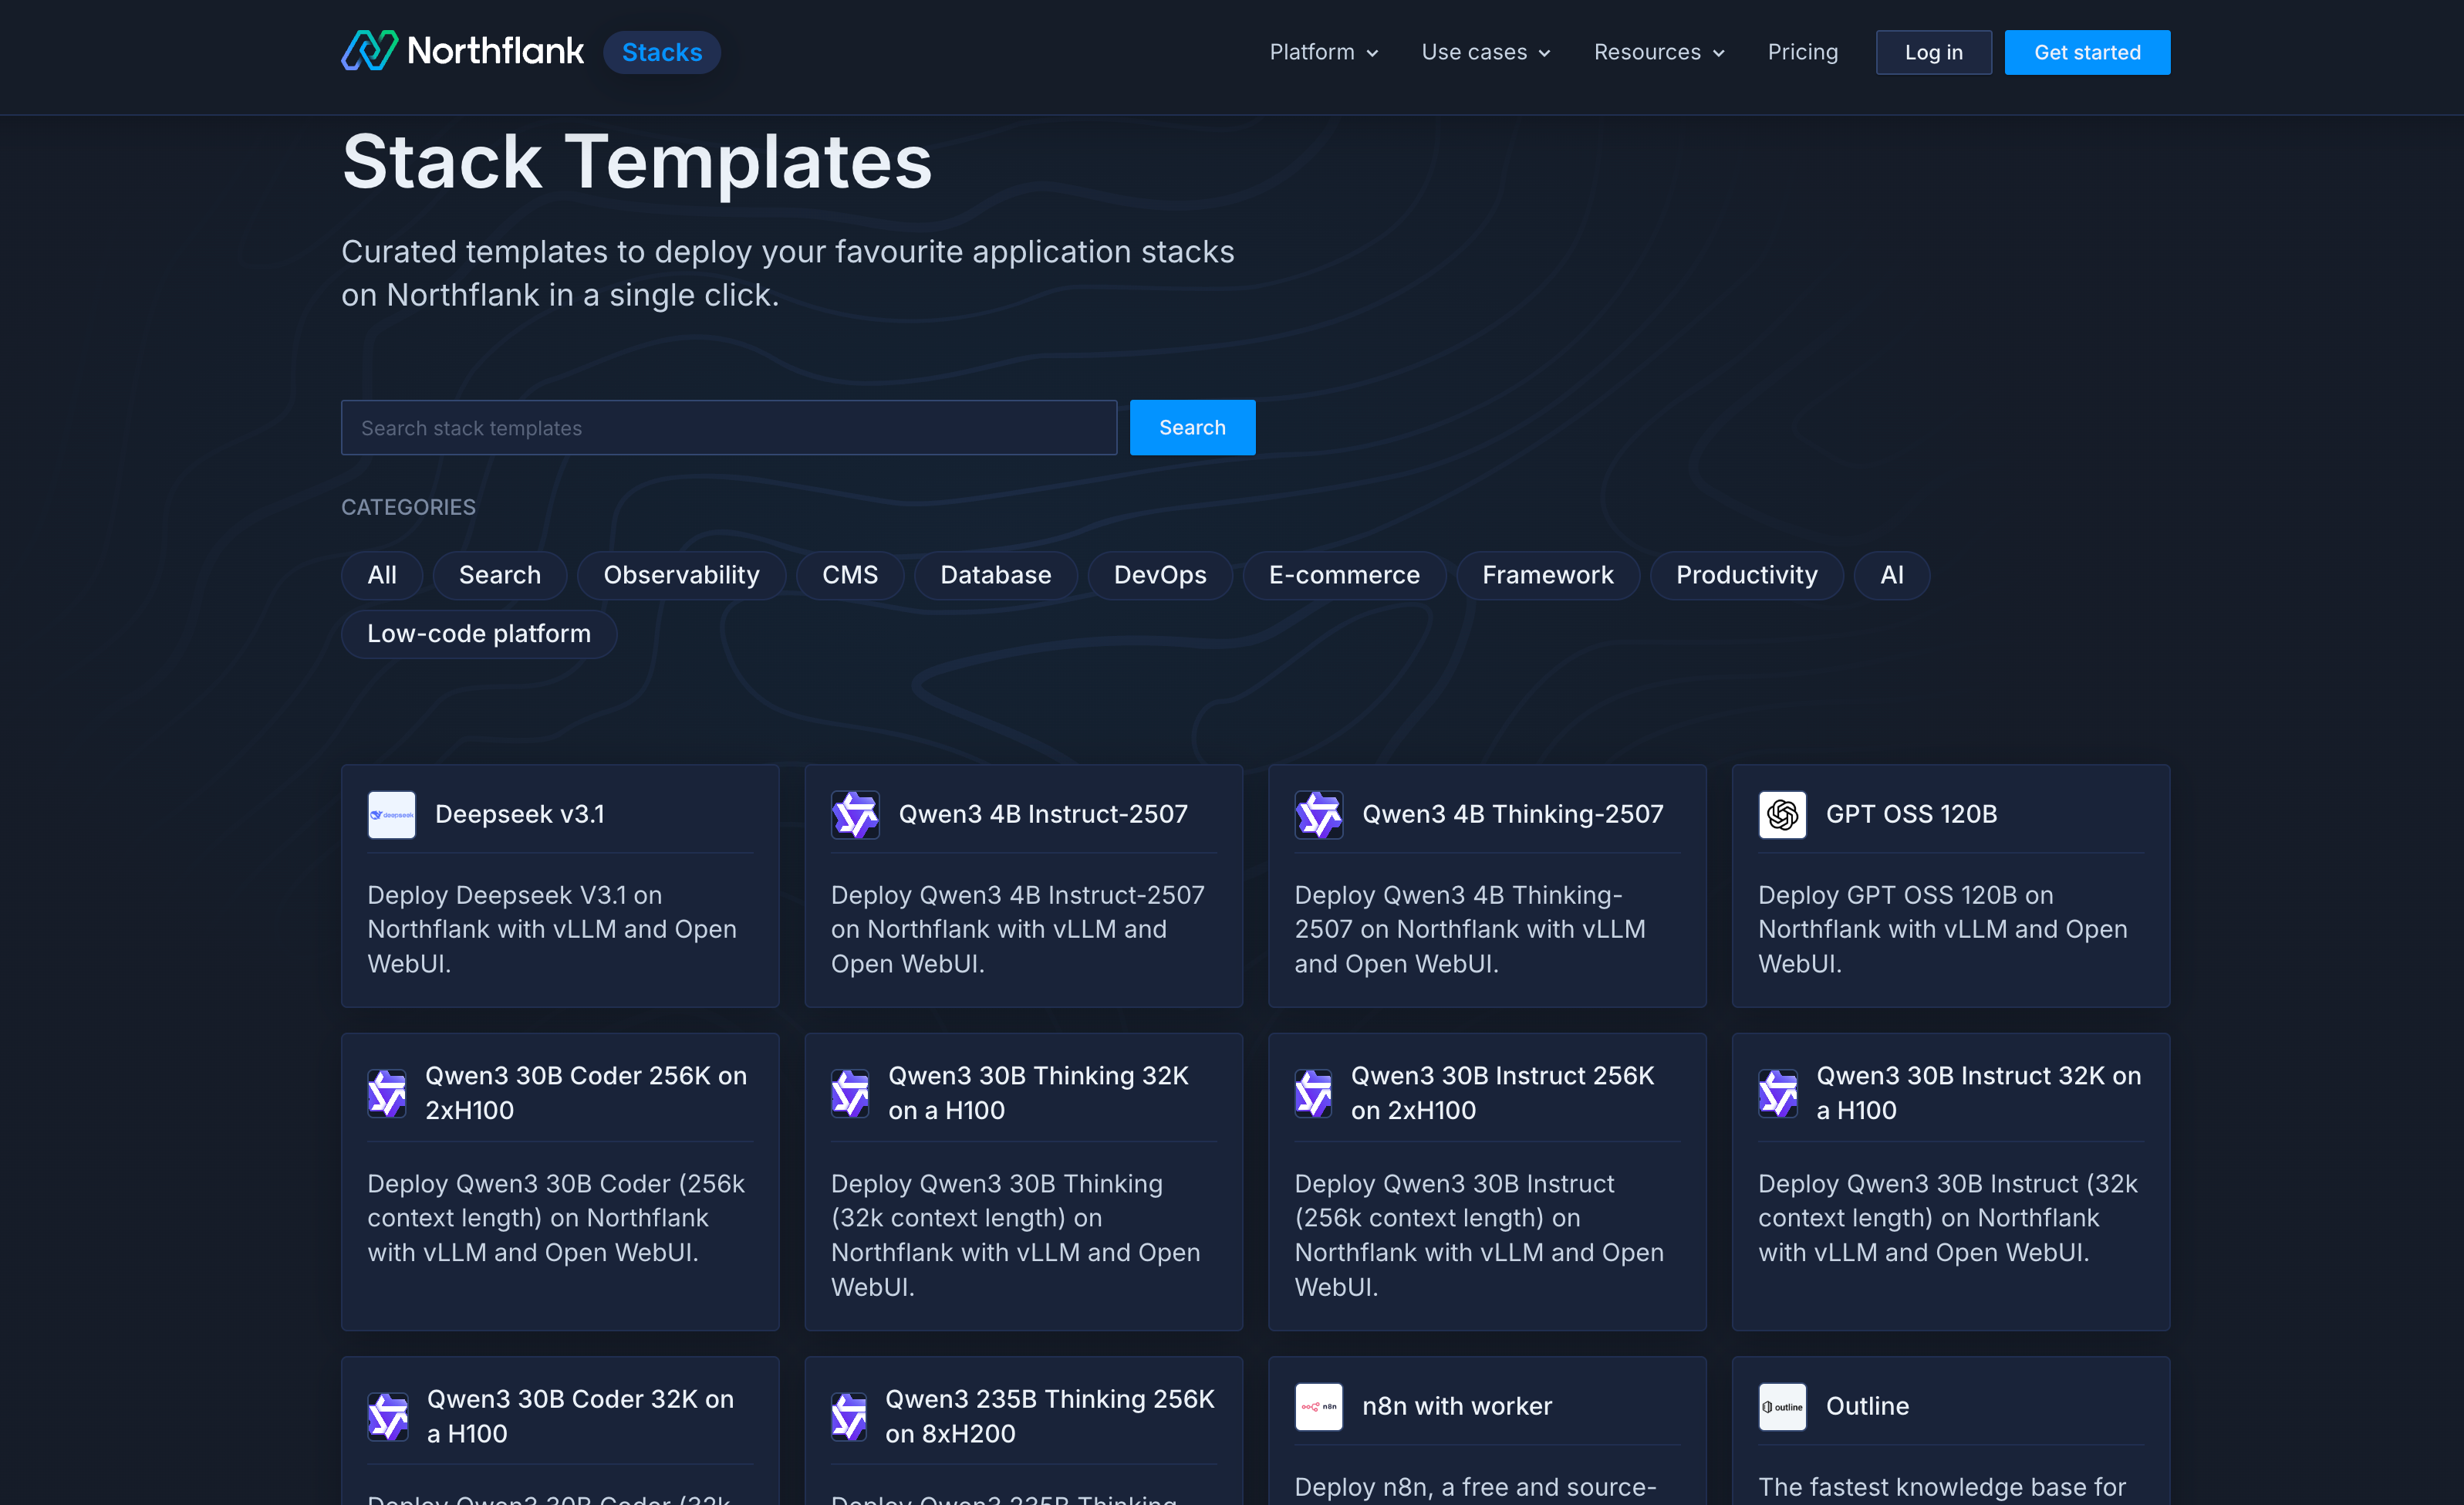Click the CATEGORIES label
Viewport: 2464px width, 1505px height.
[408, 507]
